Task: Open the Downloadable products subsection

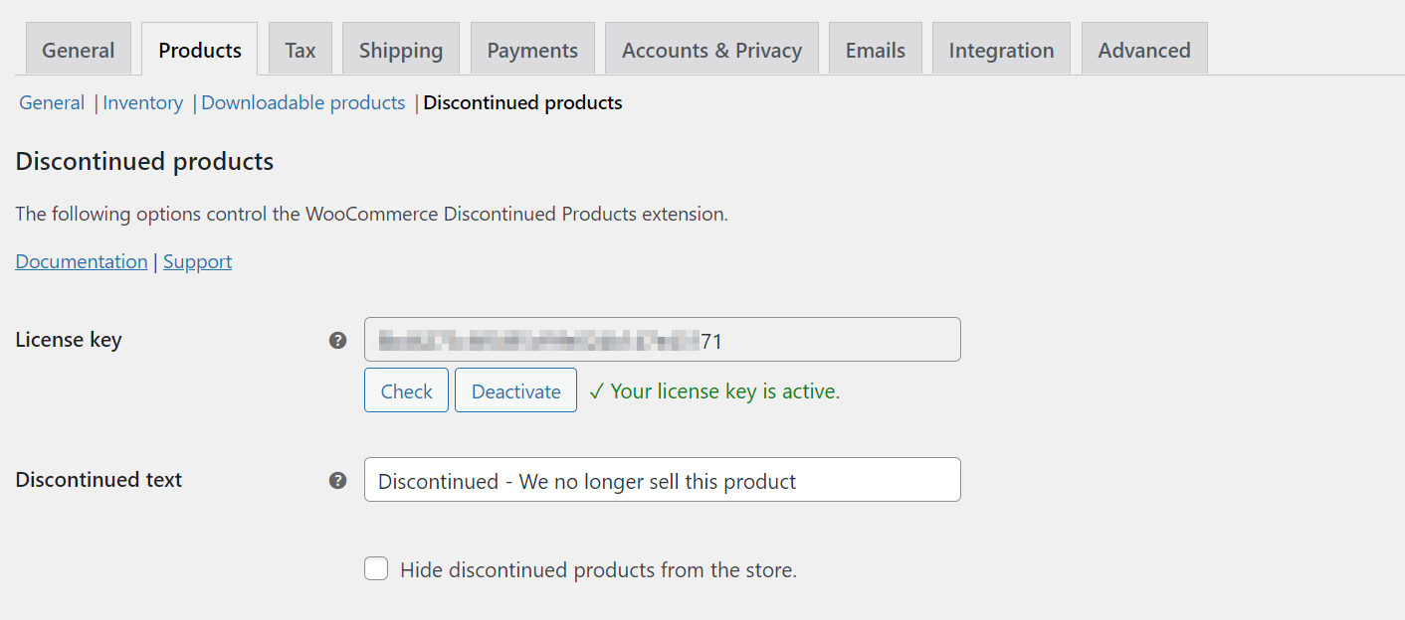Action: click(302, 102)
